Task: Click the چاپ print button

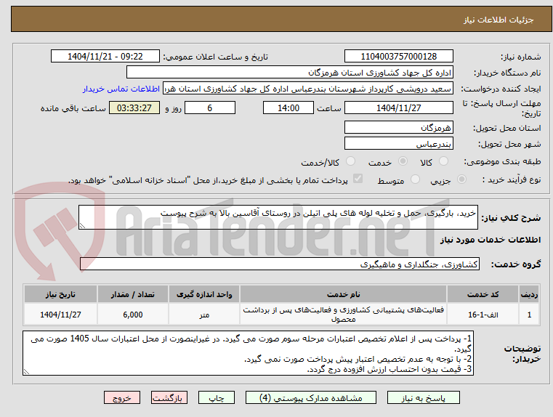Action: (217, 397)
